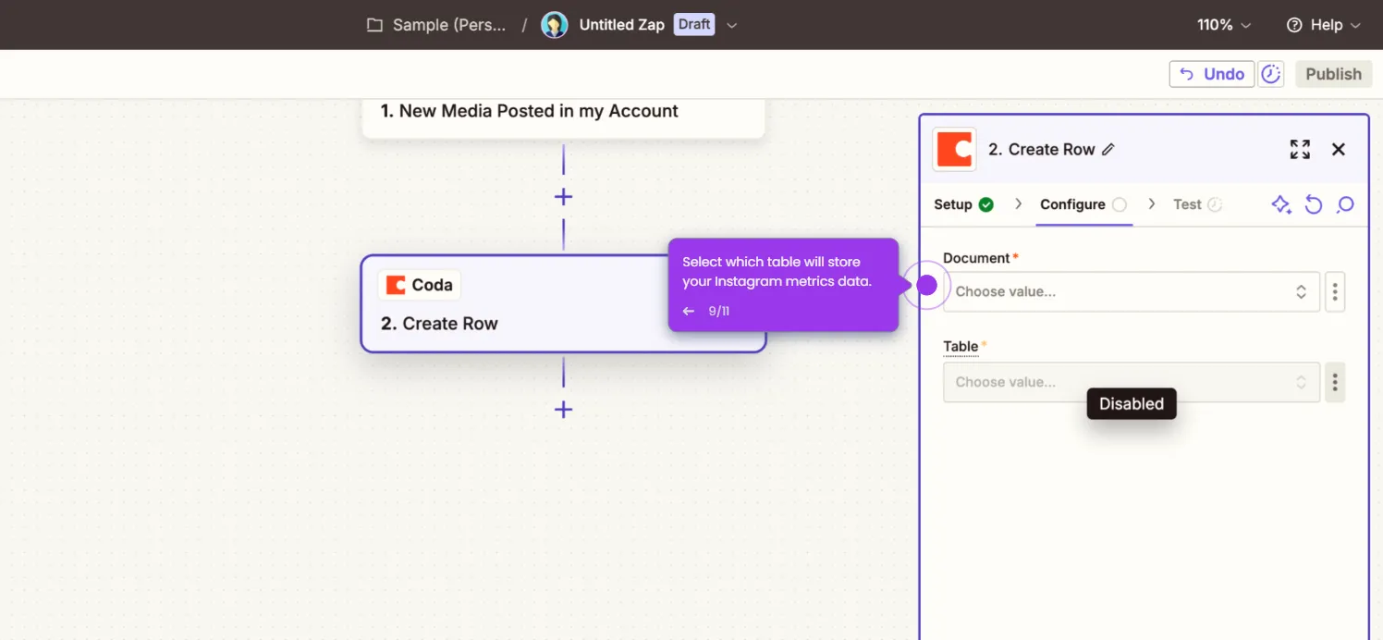Click the AI sparkle icon in panel
1383x640 pixels.
1281,204
